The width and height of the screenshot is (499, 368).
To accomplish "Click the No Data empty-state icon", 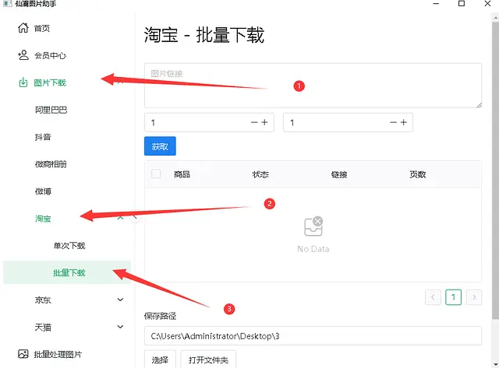I will click(x=313, y=226).
